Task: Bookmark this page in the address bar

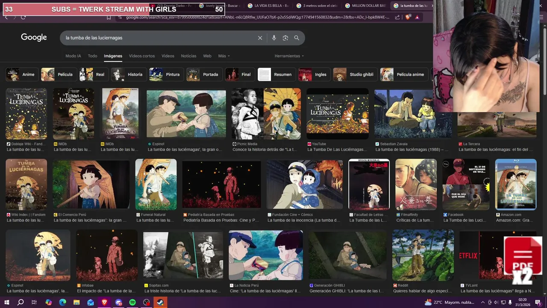Action: click(109, 17)
